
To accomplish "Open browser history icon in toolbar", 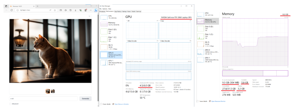I will 70,10.
